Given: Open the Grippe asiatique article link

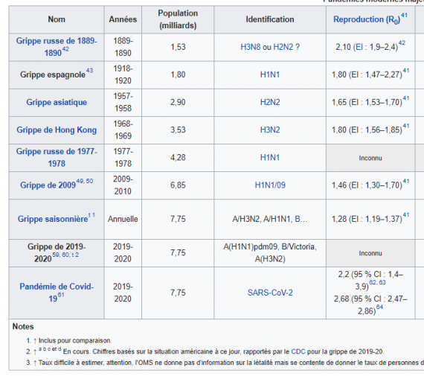Looking at the screenshot, I should point(57,102).
